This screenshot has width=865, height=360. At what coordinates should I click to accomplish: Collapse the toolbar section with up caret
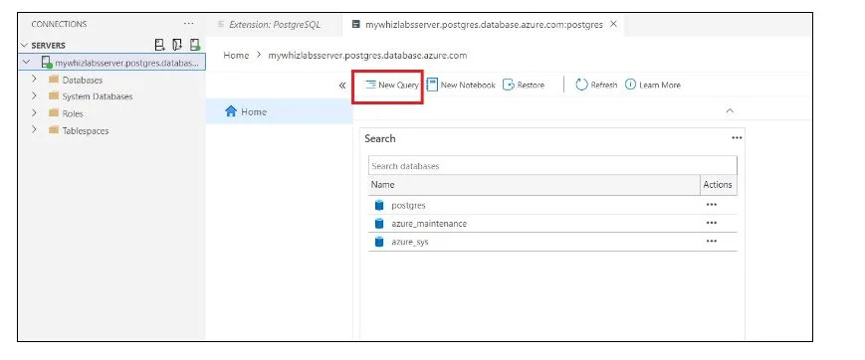730,110
